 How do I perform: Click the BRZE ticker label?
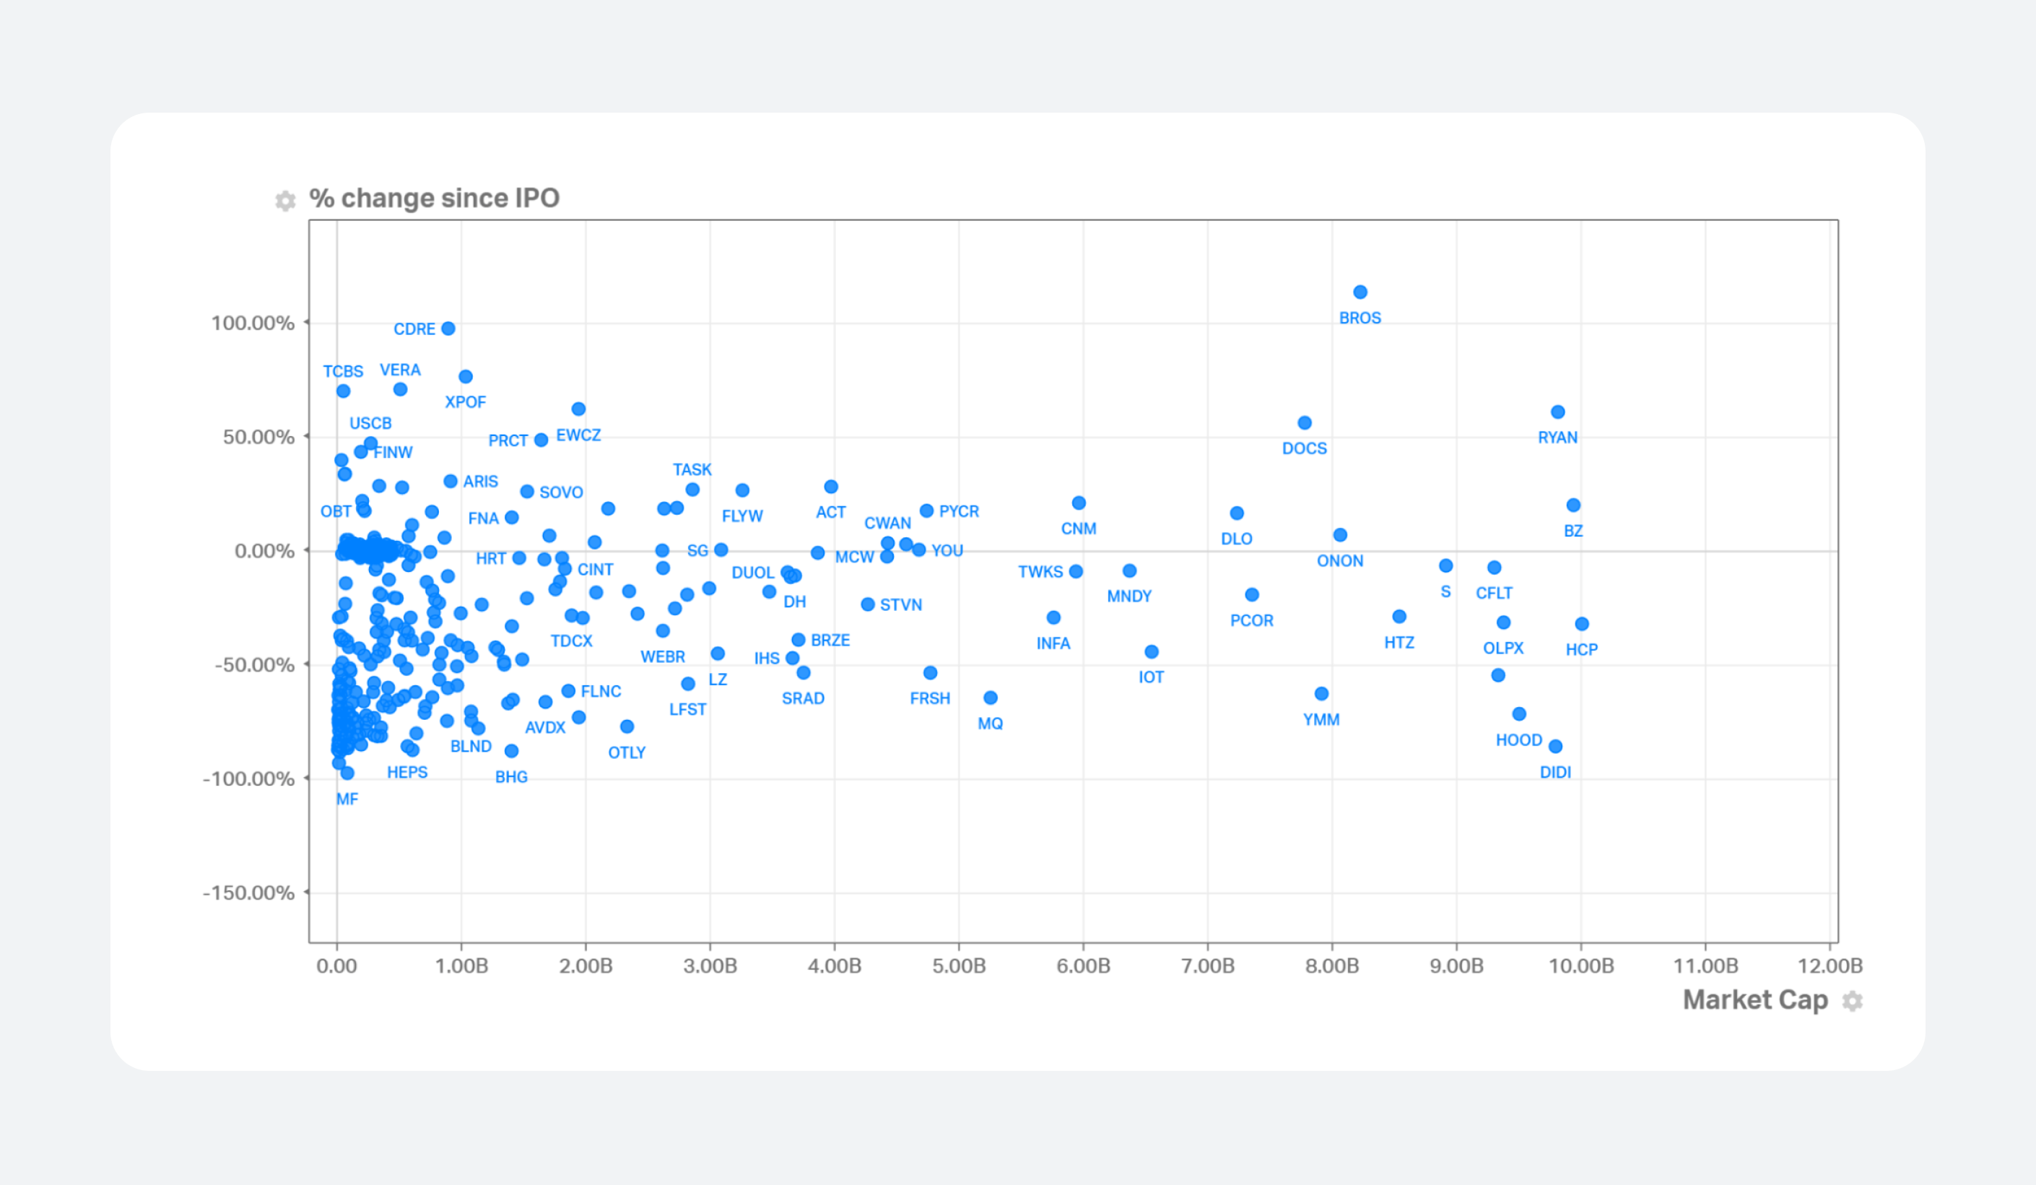point(830,641)
